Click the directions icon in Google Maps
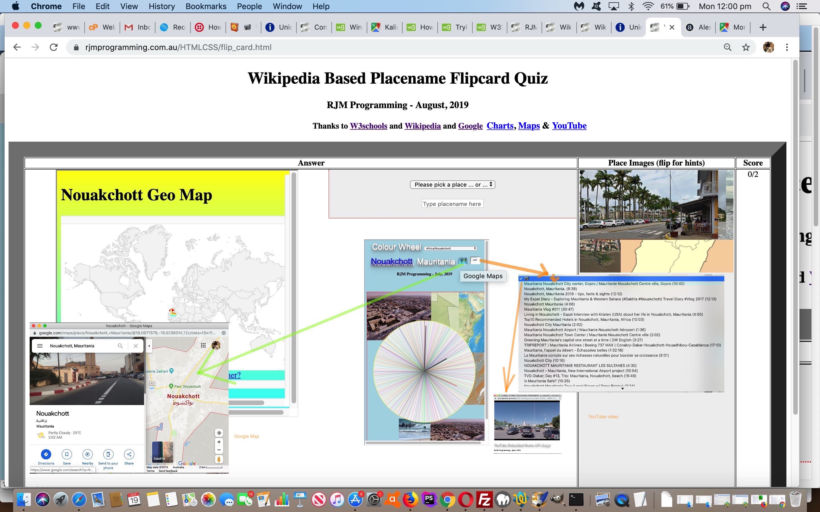The image size is (820, 512). coord(46,454)
